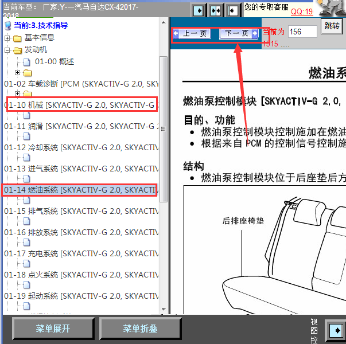346x344 pixels.
Task: Click the document icon for 01-00 概述
Action: point(27,62)
